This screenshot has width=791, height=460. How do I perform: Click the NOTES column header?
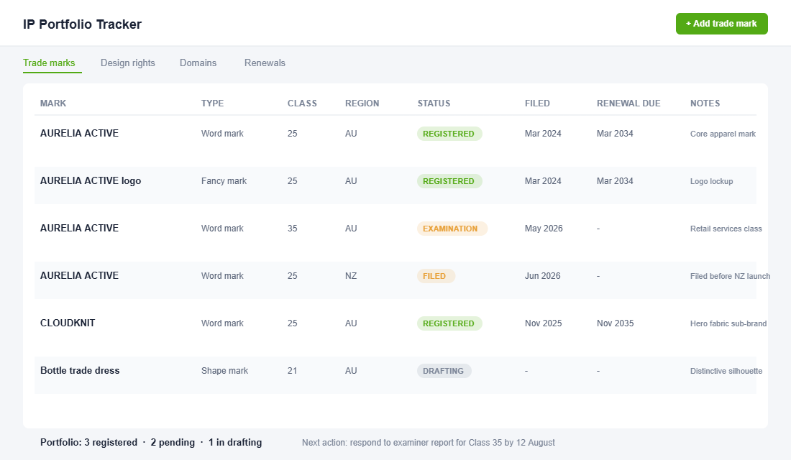705,103
